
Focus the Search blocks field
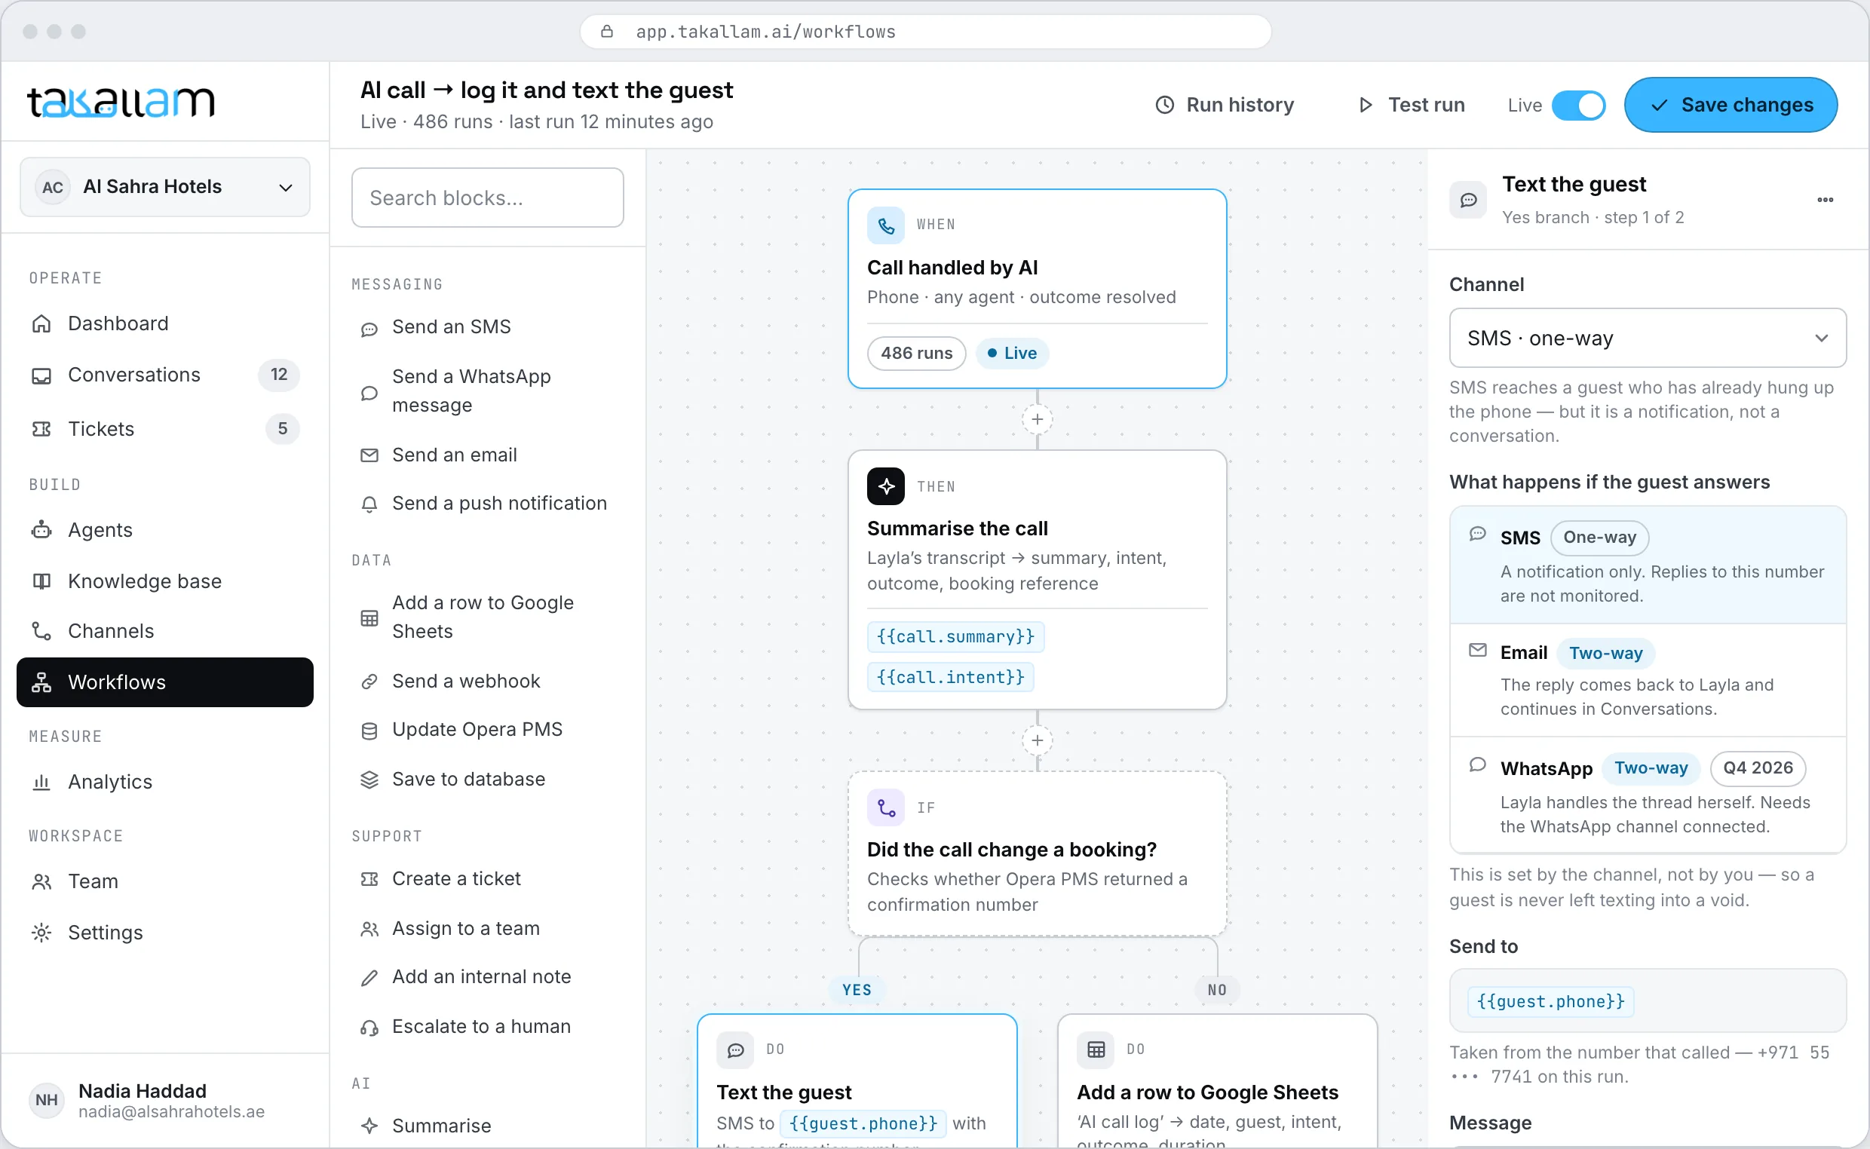(x=487, y=198)
